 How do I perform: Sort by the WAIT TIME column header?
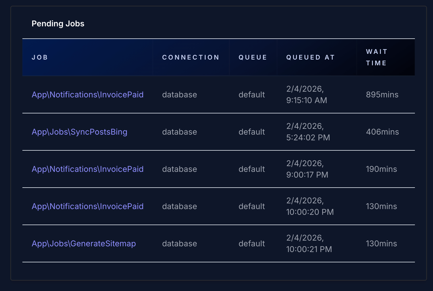(x=376, y=57)
